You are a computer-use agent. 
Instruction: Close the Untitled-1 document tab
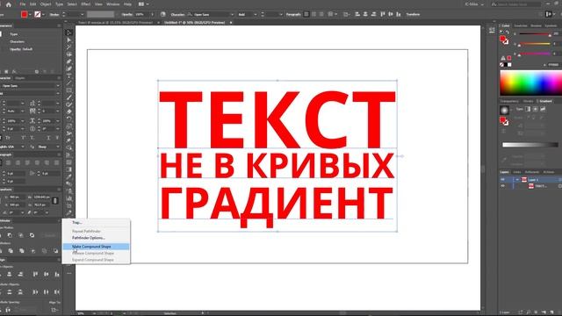(231, 22)
